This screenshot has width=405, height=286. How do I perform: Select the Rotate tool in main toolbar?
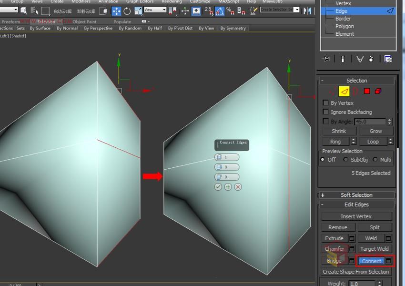point(128,10)
